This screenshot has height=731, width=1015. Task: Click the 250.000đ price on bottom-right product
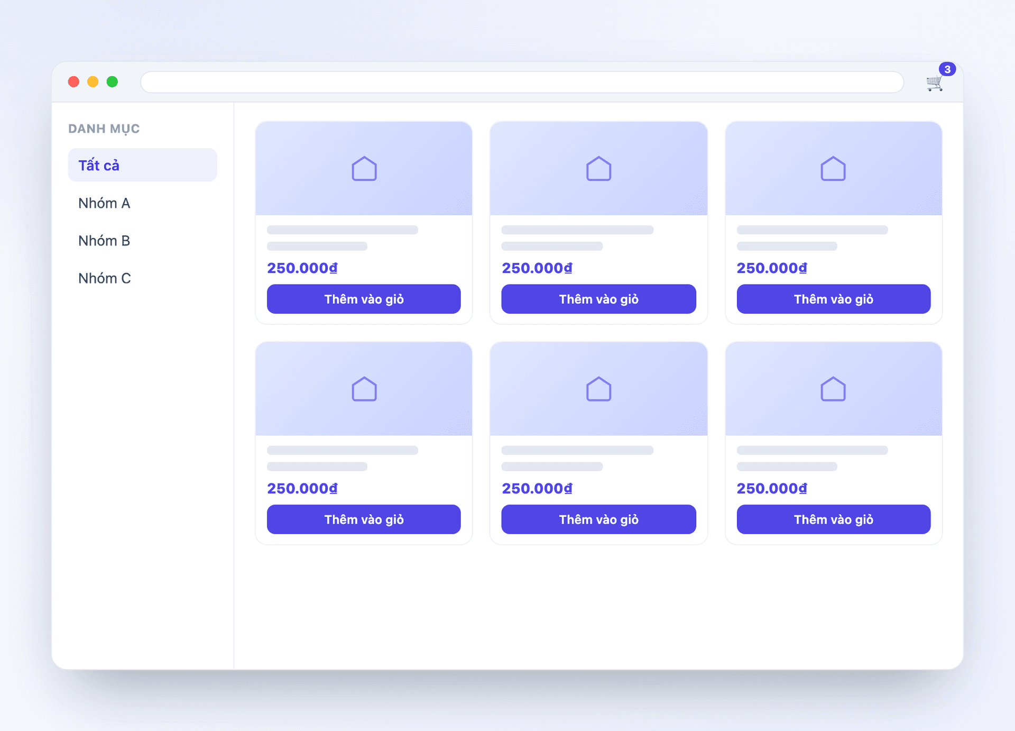(772, 489)
